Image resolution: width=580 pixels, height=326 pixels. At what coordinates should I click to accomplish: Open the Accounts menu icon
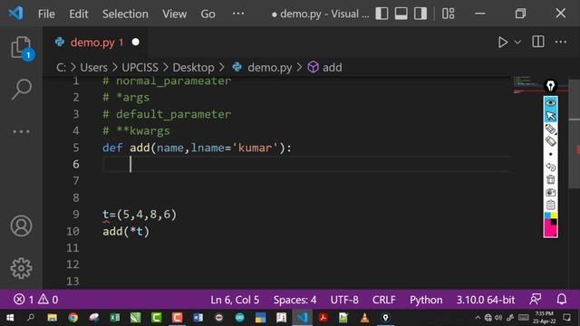(21, 225)
